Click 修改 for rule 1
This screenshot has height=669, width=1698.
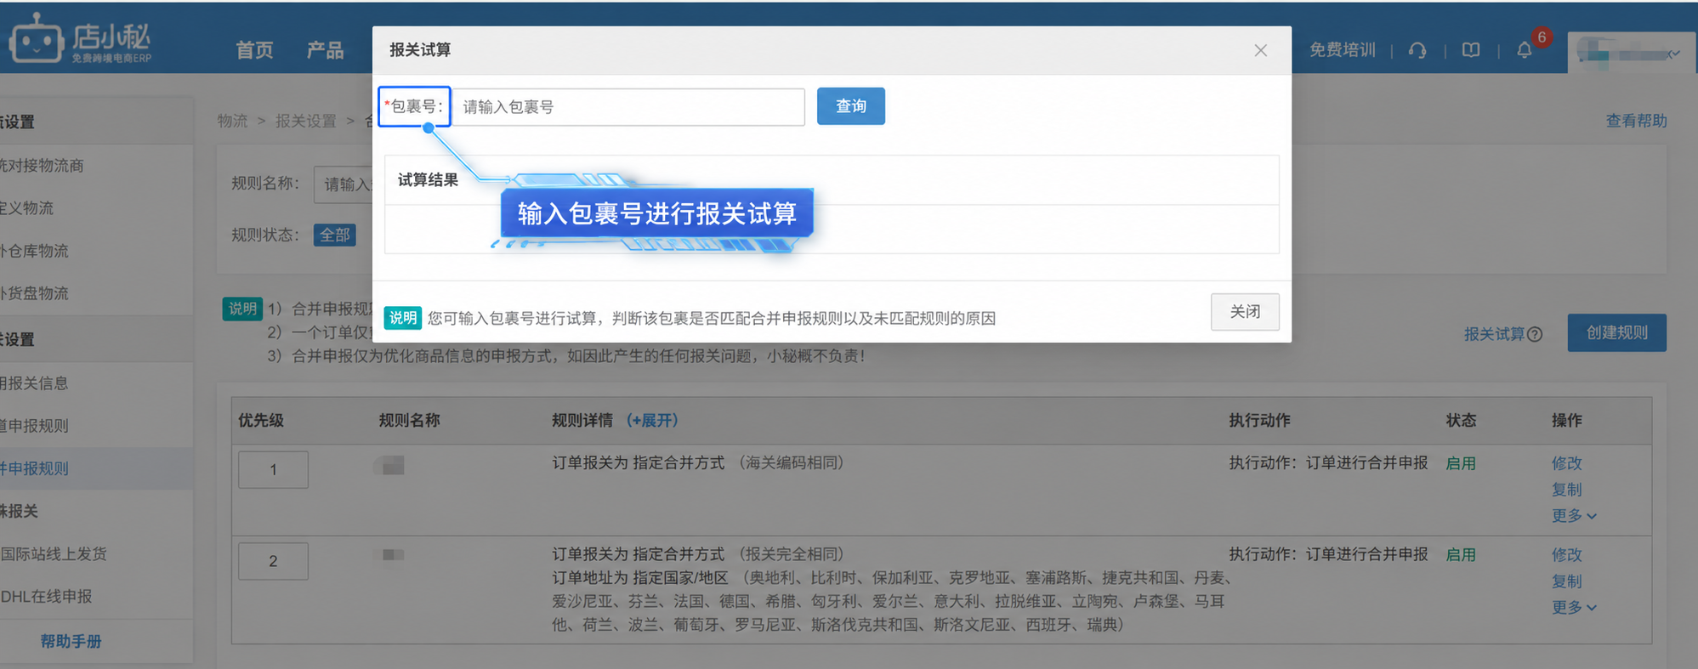click(1566, 463)
